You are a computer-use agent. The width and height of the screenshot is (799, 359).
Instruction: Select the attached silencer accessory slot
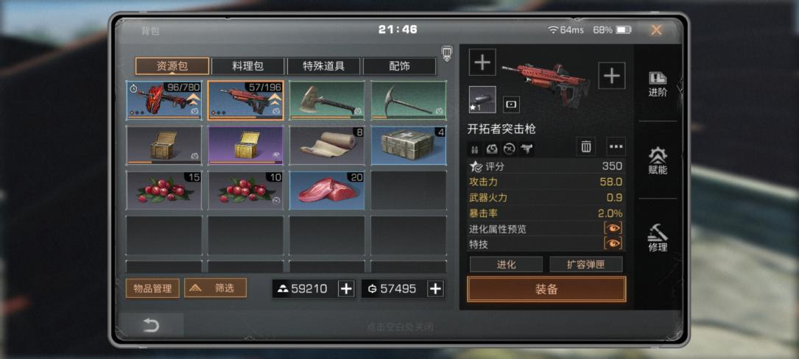coord(482,99)
